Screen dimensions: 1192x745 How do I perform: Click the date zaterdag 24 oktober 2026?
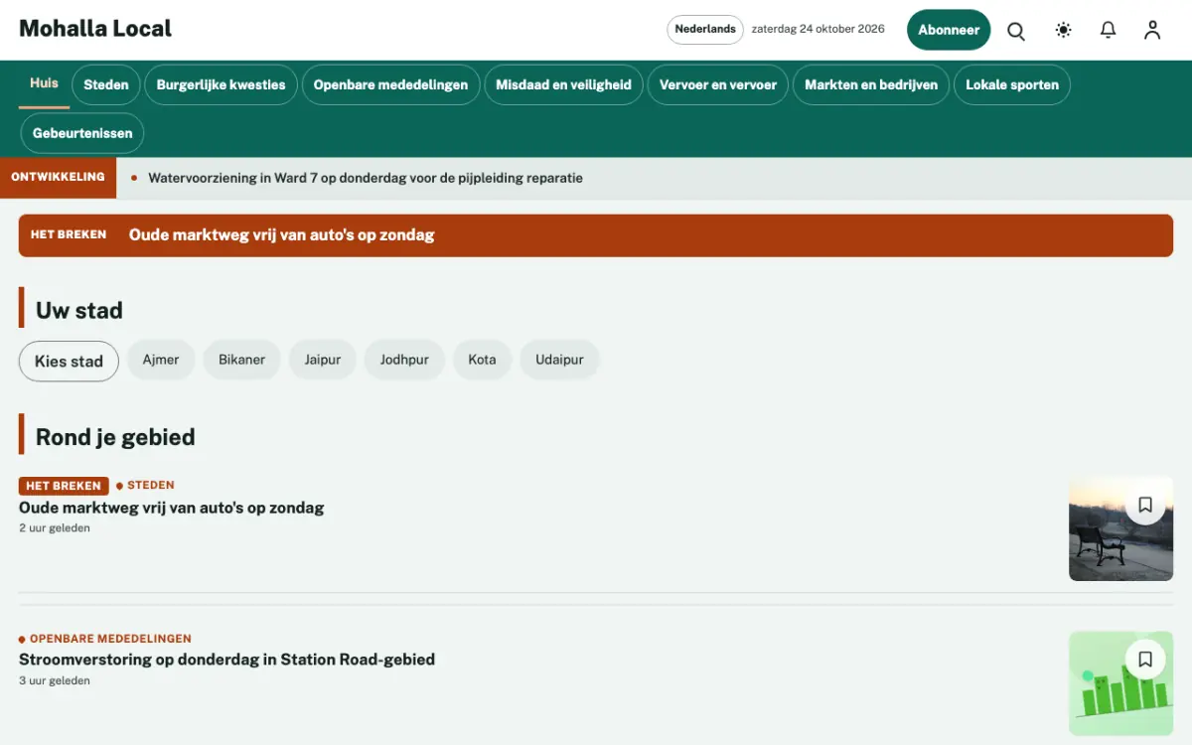818,30
